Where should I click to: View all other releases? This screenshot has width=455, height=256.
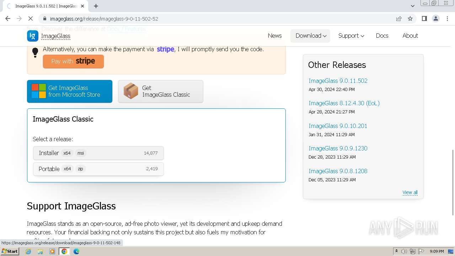click(410, 192)
